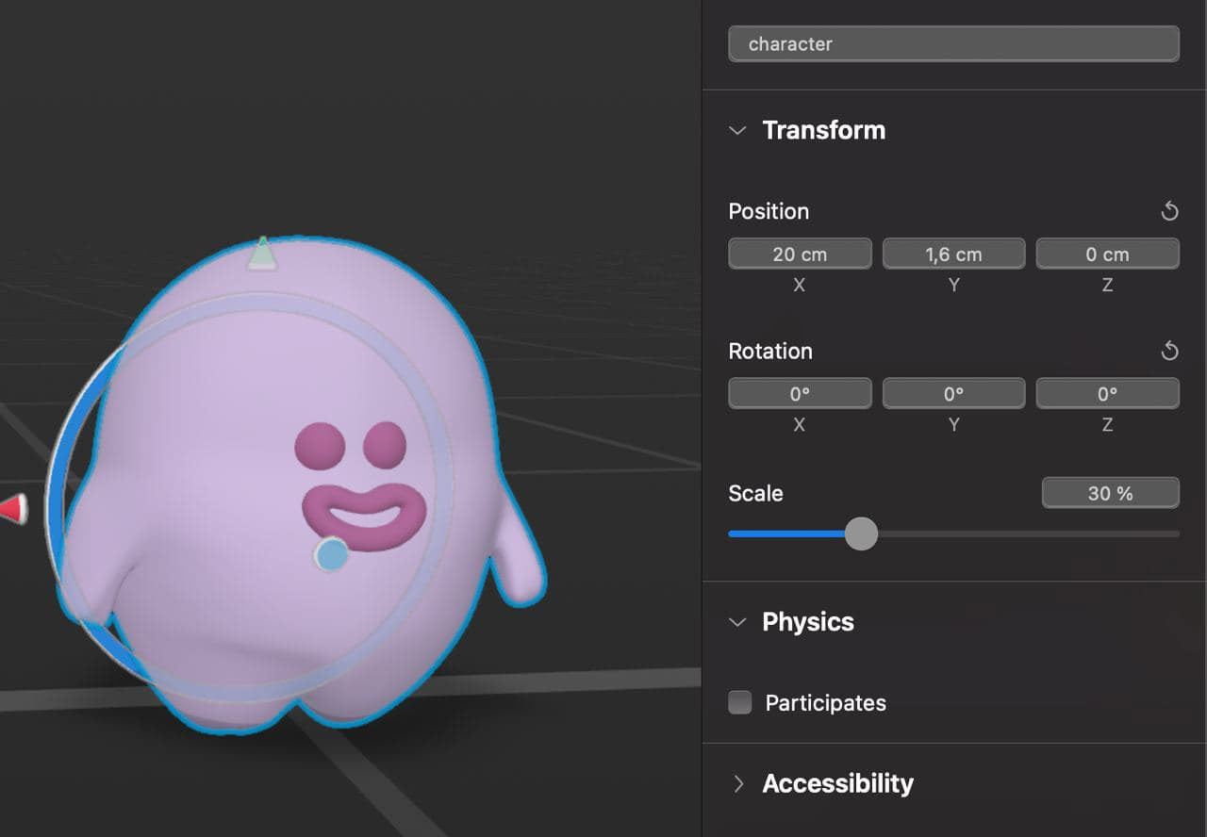
Task: Edit the Position Z field showing 0 cm
Action: [x=1107, y=254]
